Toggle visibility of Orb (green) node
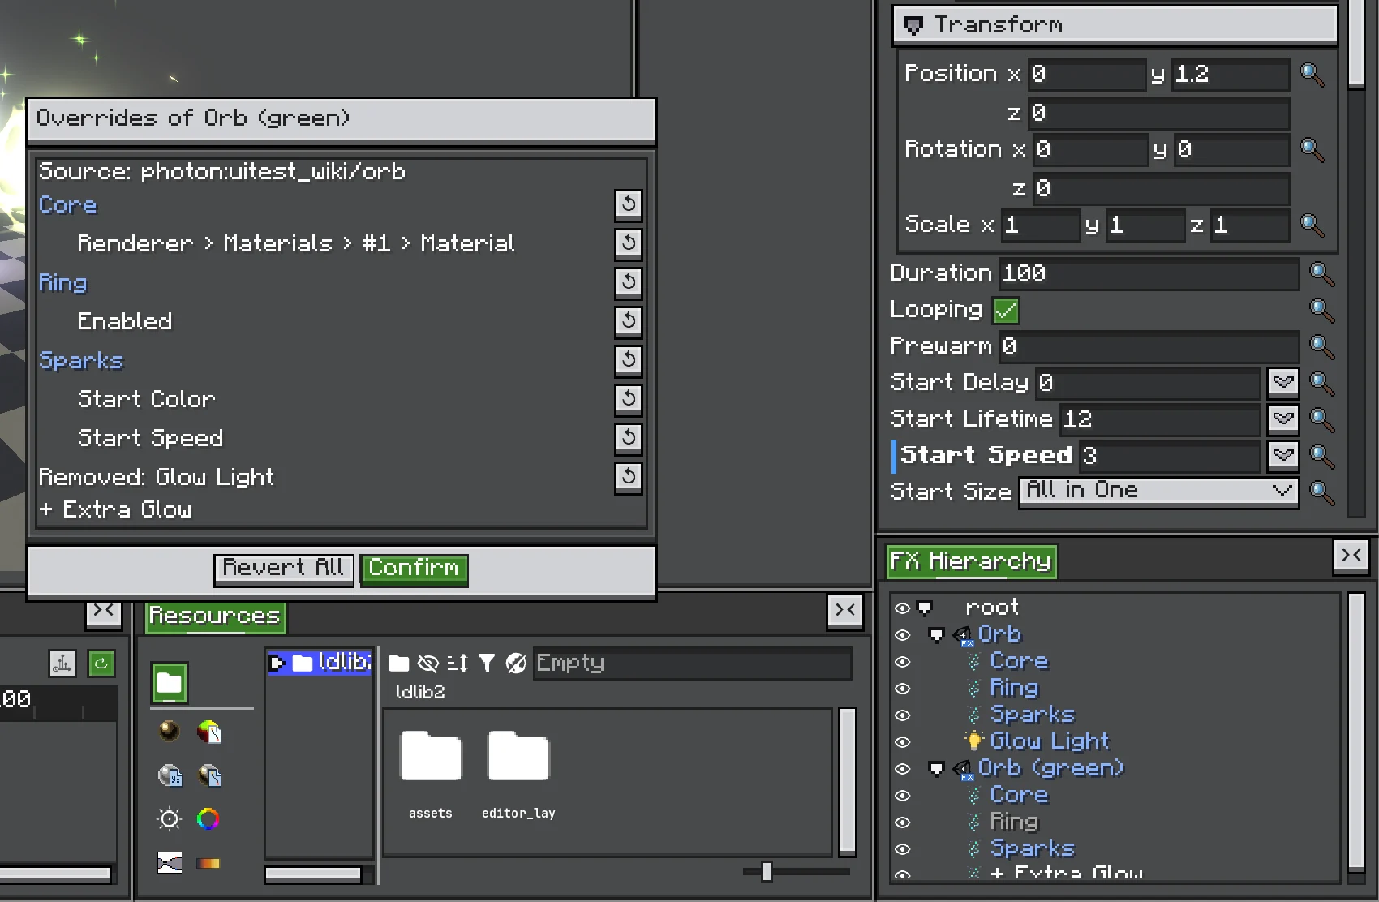 902,768
